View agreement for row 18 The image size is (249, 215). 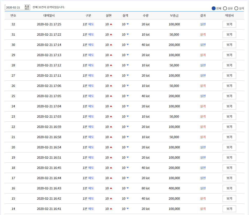(229, 168)
